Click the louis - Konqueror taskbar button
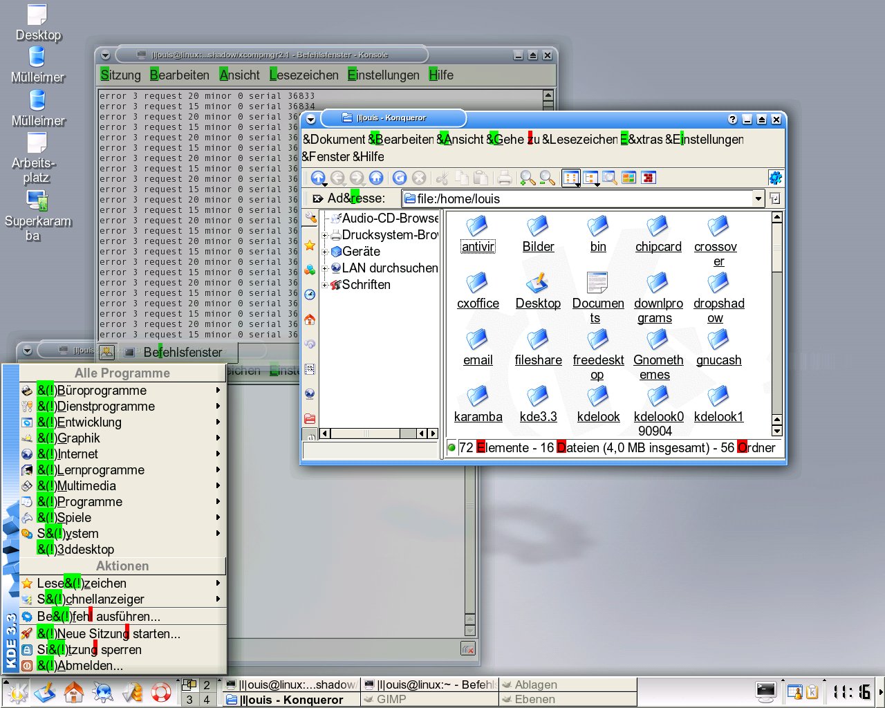Image resolution: width=885 pixels, height=708 pixels. tap(292, 700)
